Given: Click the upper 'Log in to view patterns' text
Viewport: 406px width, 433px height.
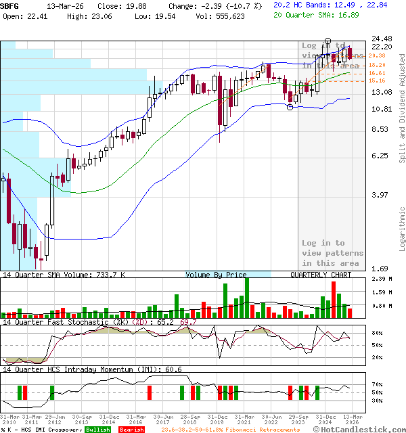Looking at the screenshot, I should pos(332,55).
